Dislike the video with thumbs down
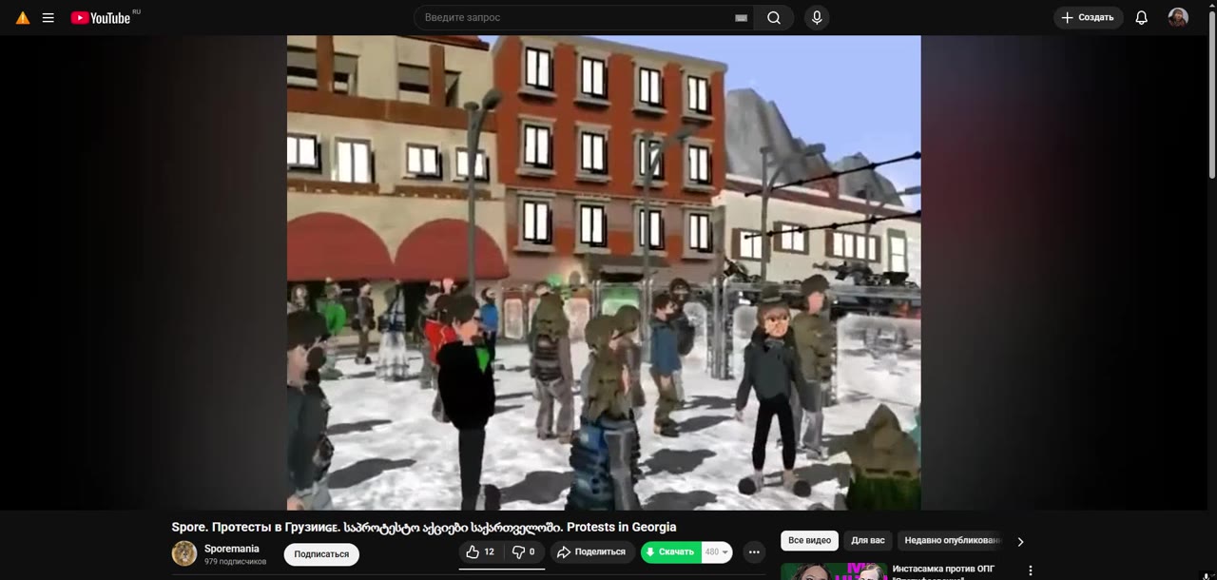The width and height of the screenshot is (1217, 580). pyautogui.click(x=523, y=552)
